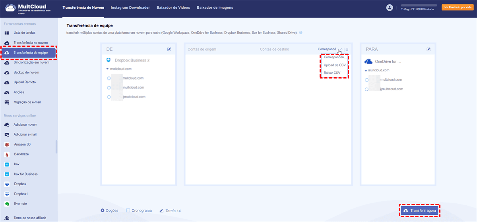Select first multcloud.com account in PARA panel
The width and height of the screenshot is (477, 222).
[367, 80]
